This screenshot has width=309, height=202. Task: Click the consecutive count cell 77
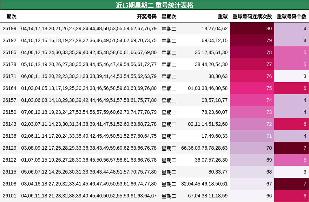[x=252, y=64]
